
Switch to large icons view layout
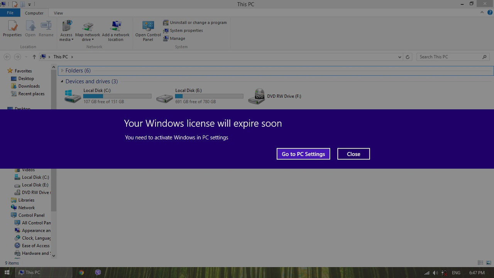[488, 263]
